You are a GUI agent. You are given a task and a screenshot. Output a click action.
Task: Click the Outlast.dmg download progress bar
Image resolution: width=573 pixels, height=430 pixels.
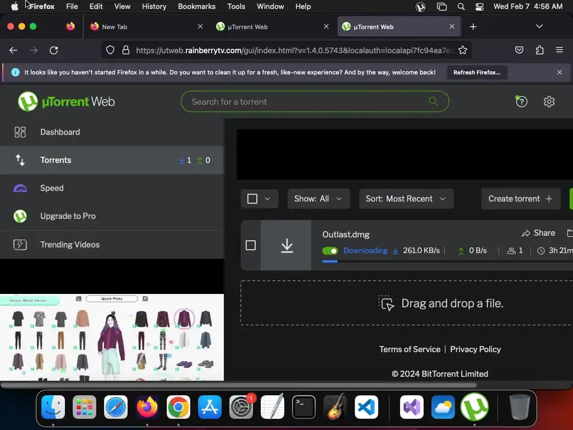pos(448,261)
